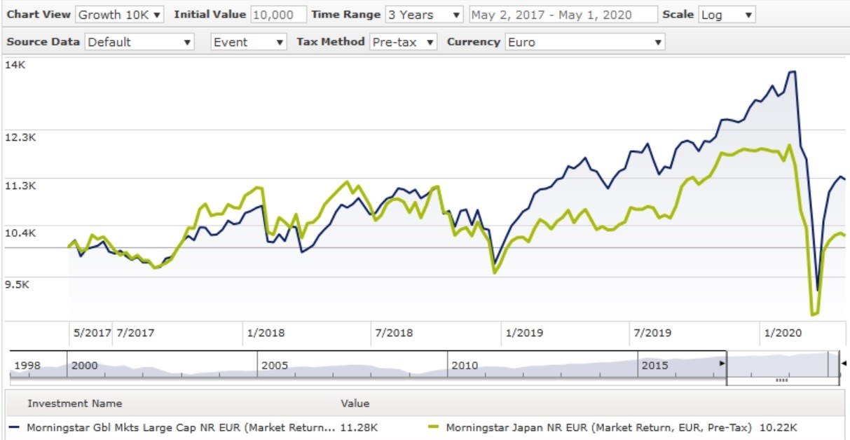Image resolution: width=850 pixels, height=440 pixels.
Task: Open the Chart View dropdown
Action: coord(119,15)
